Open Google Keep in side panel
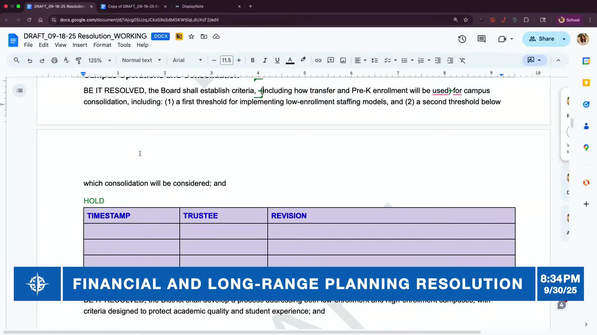The width and height of the screenshot is (597, 335). coord(586,83)
